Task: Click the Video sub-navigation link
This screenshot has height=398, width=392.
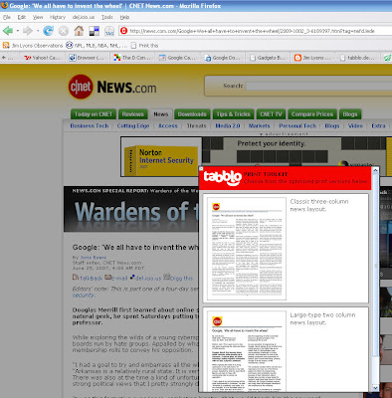Action: pyautogui.click(x=355, y=125)
